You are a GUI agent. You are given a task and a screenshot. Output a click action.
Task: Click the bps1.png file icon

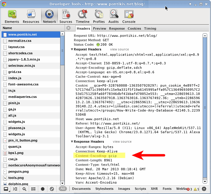(x=5, y=153)
